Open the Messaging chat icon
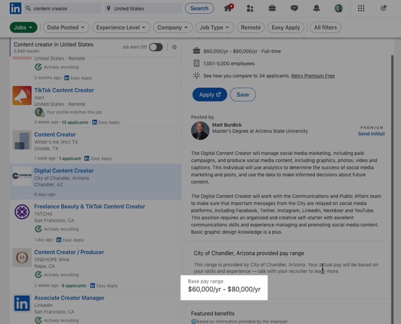 point(294,9)
